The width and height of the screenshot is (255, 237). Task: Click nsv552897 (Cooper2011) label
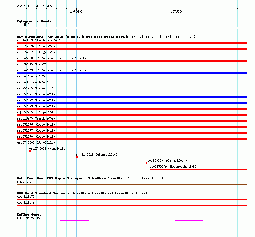pyautogui.click(x=36, y=130)
